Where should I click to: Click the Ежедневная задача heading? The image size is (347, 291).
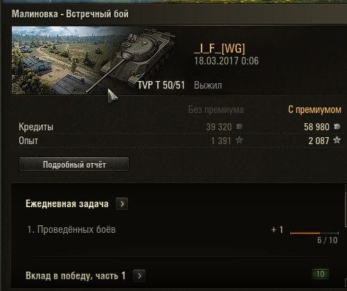click(x=67, y=204)
